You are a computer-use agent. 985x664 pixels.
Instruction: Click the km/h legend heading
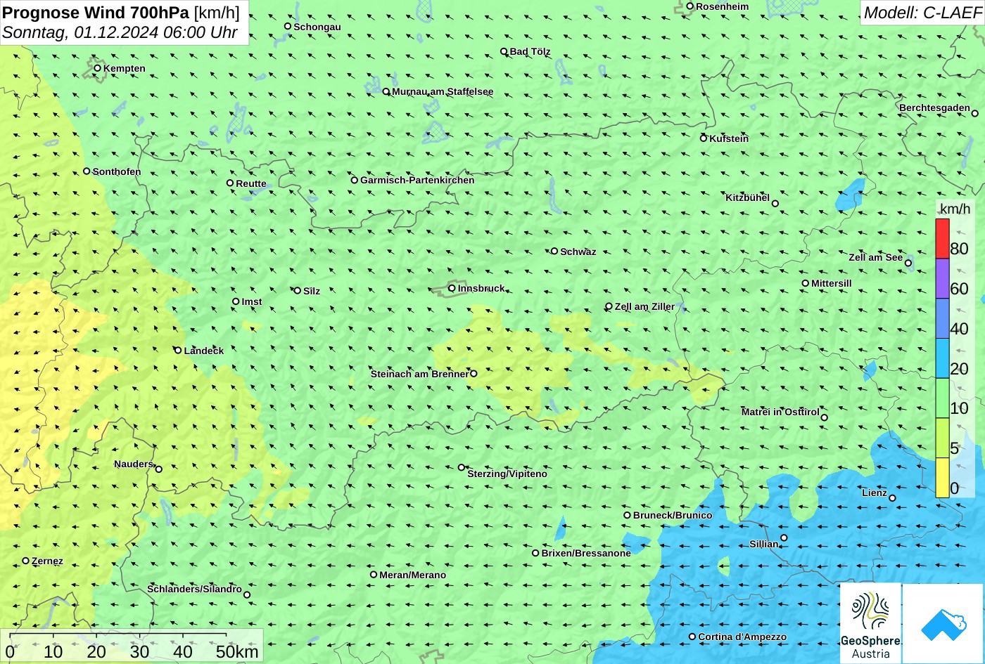point(955,209)
